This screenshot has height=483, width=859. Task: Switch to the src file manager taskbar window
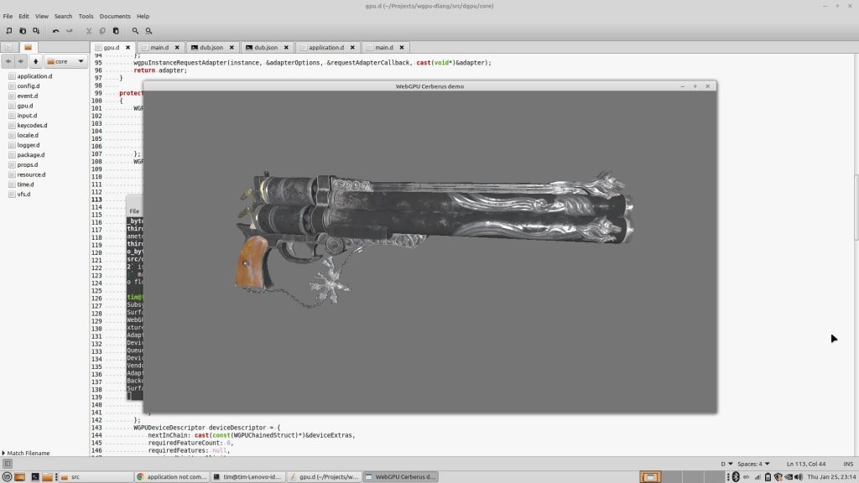(96, 477)
